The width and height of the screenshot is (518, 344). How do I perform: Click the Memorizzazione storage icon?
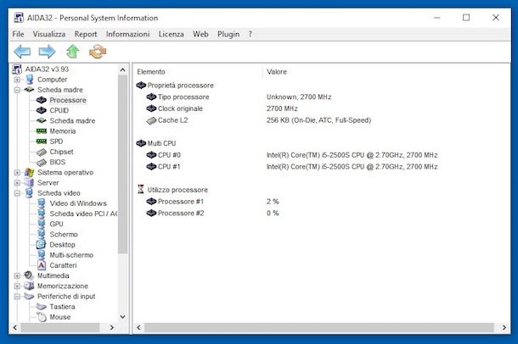point(29,286)
